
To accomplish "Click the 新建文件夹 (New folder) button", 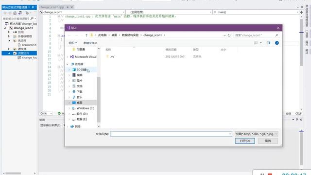I will 90,43.
